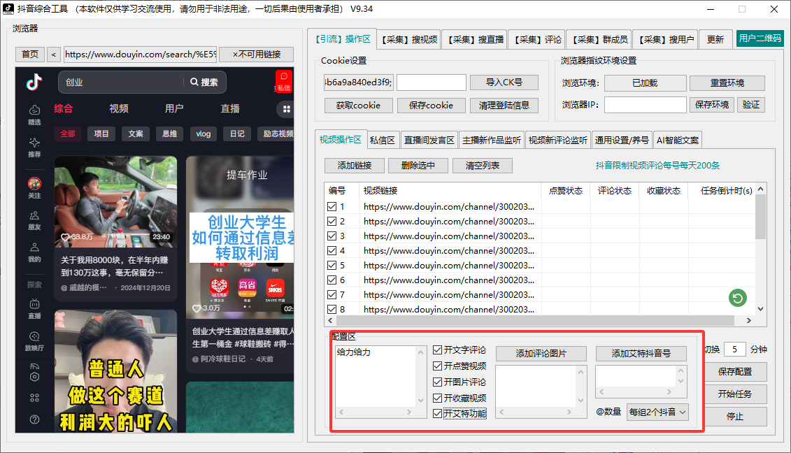Screen dimensions: 791x453
Task: Click the grid layout icon beside 直播
Action: click(285, 109)
